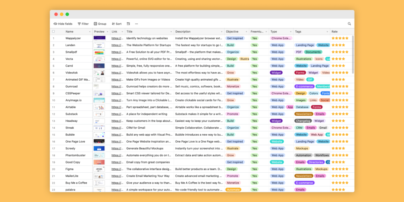Select the Title cell 'Generate Beautiful Mockups'
Screen dimensions: 404x202
tap(145, 148)
